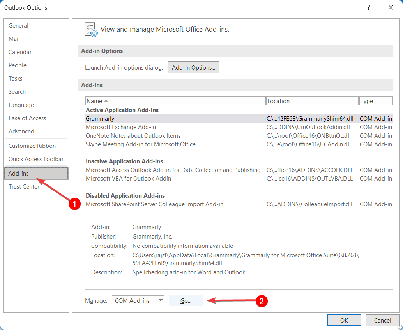The width and height of the screenshot is (403, 330).
Task: Click the UCAddin.dll location cell
Action: (x=309, y=144)
